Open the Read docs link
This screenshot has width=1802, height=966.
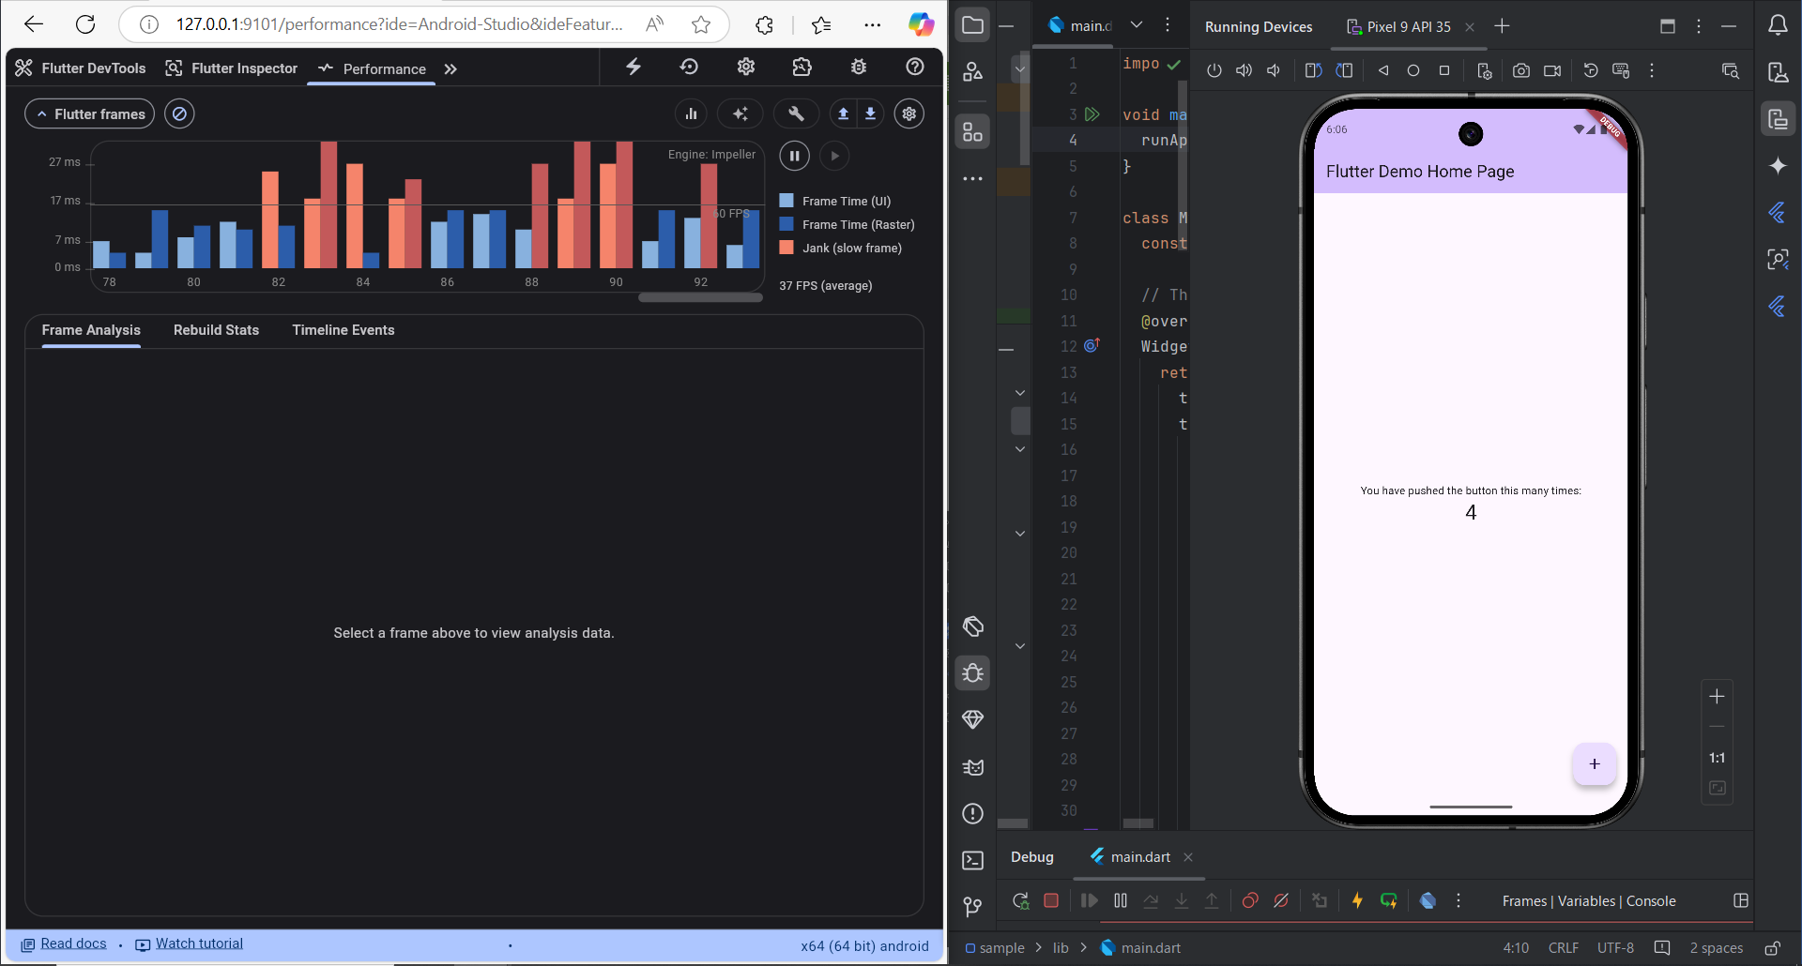click(x=64, y=943)
